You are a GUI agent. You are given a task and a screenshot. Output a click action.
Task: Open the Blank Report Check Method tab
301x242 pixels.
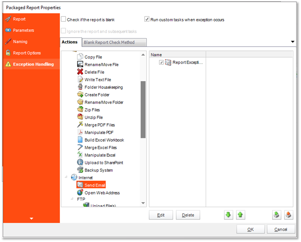click(114, 42)
